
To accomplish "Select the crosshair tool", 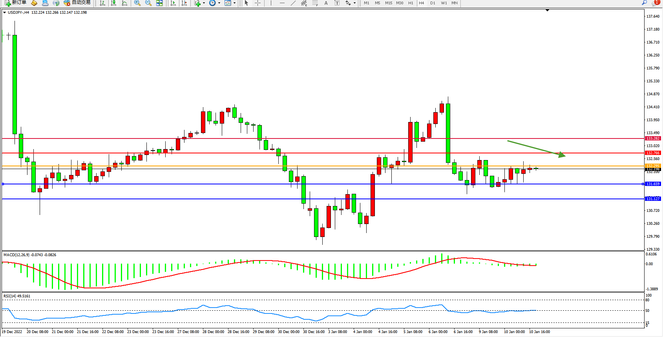I will (258, 3).
